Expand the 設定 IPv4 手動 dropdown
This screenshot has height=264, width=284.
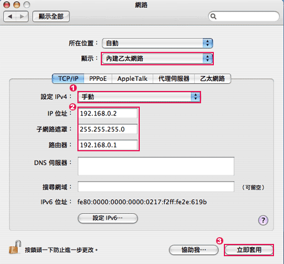click(x=139, y=97)
